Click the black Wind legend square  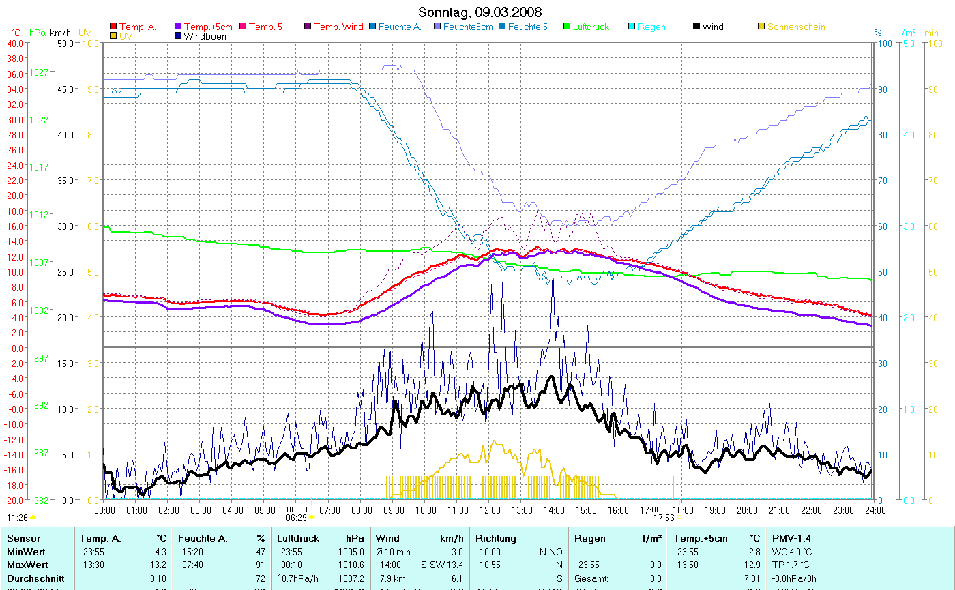[x=696, y=27]
